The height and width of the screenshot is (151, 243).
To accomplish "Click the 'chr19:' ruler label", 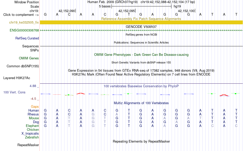I will 34,11.
